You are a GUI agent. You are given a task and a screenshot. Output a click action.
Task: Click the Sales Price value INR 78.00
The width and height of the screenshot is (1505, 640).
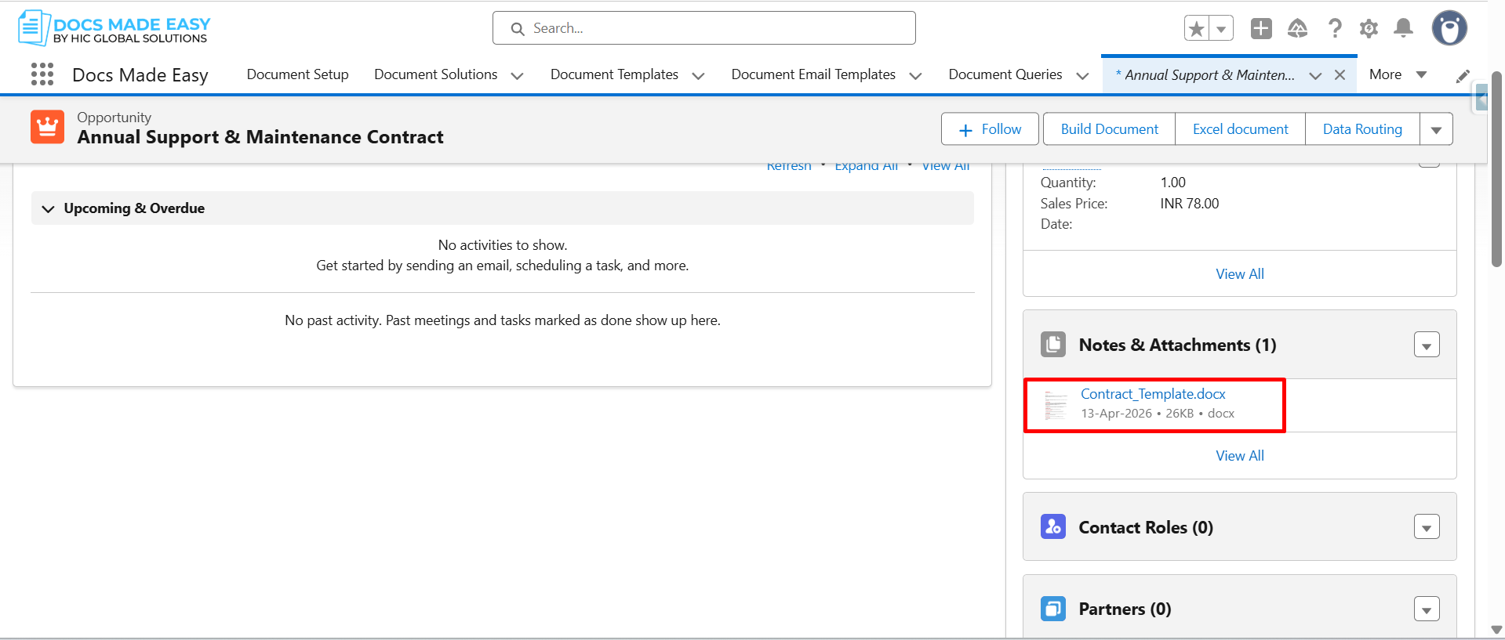coord(1189,204)
